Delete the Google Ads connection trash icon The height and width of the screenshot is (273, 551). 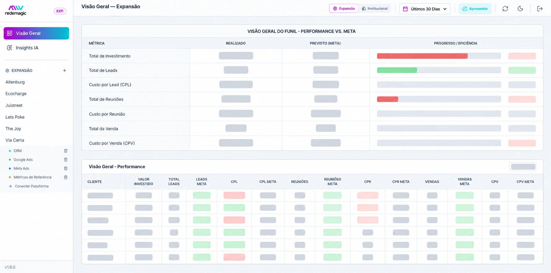(66, 160)
